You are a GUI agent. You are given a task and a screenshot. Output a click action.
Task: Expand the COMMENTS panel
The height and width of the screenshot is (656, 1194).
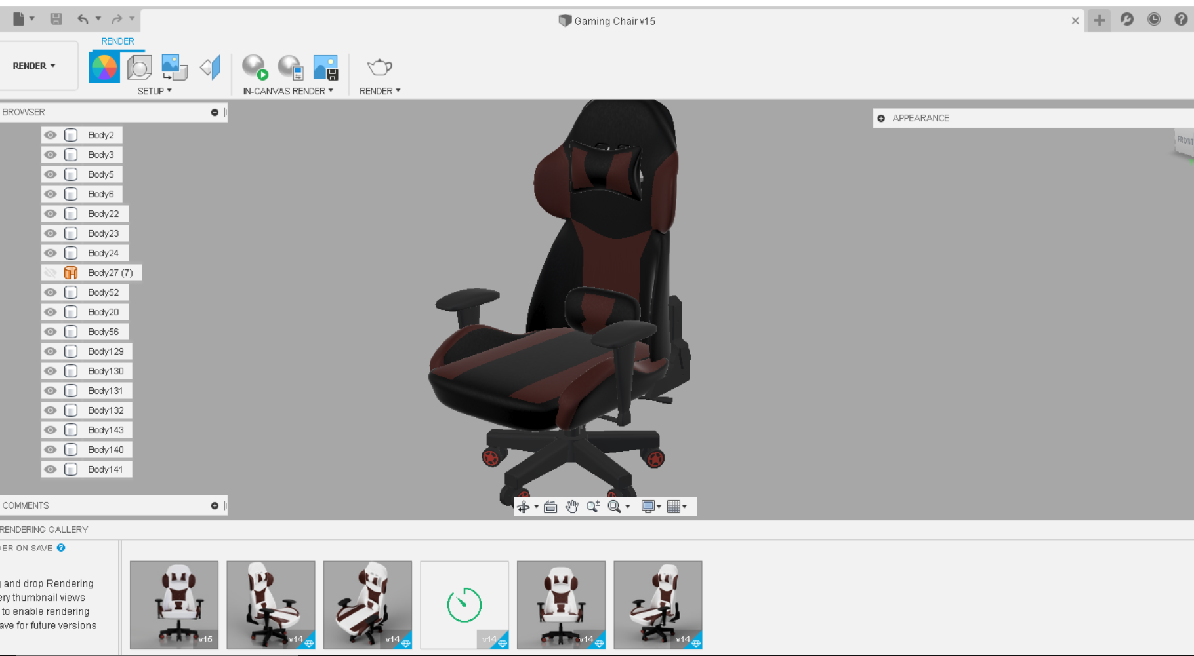(x=215, y=505)
